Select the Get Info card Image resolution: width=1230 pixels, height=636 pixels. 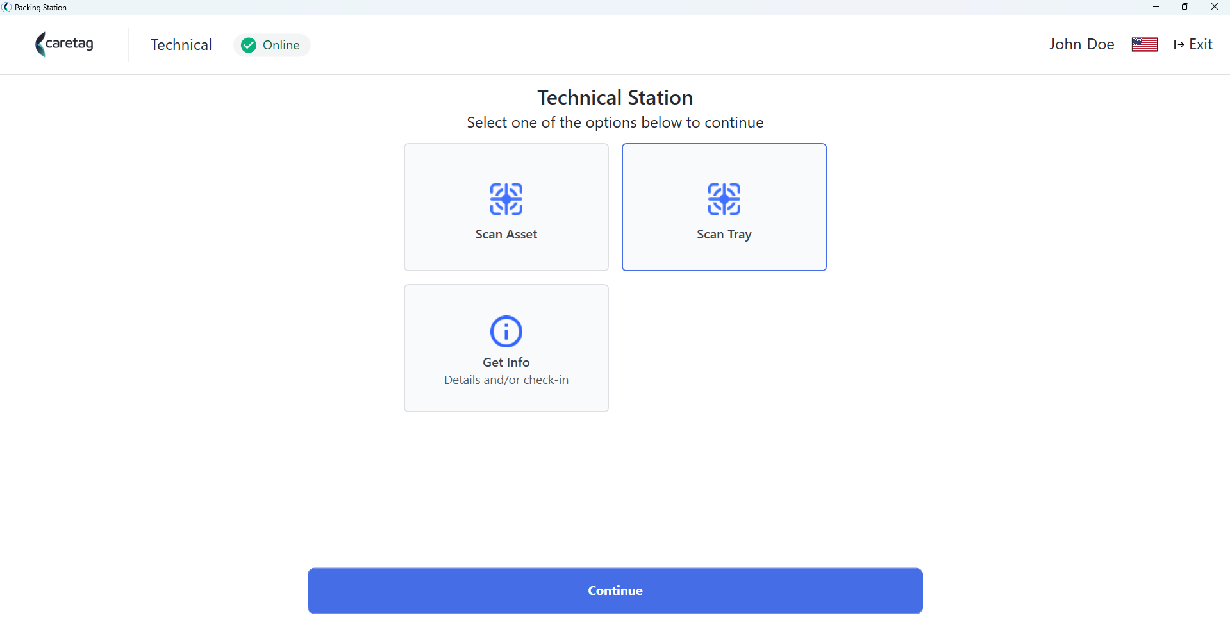[506, 348]
